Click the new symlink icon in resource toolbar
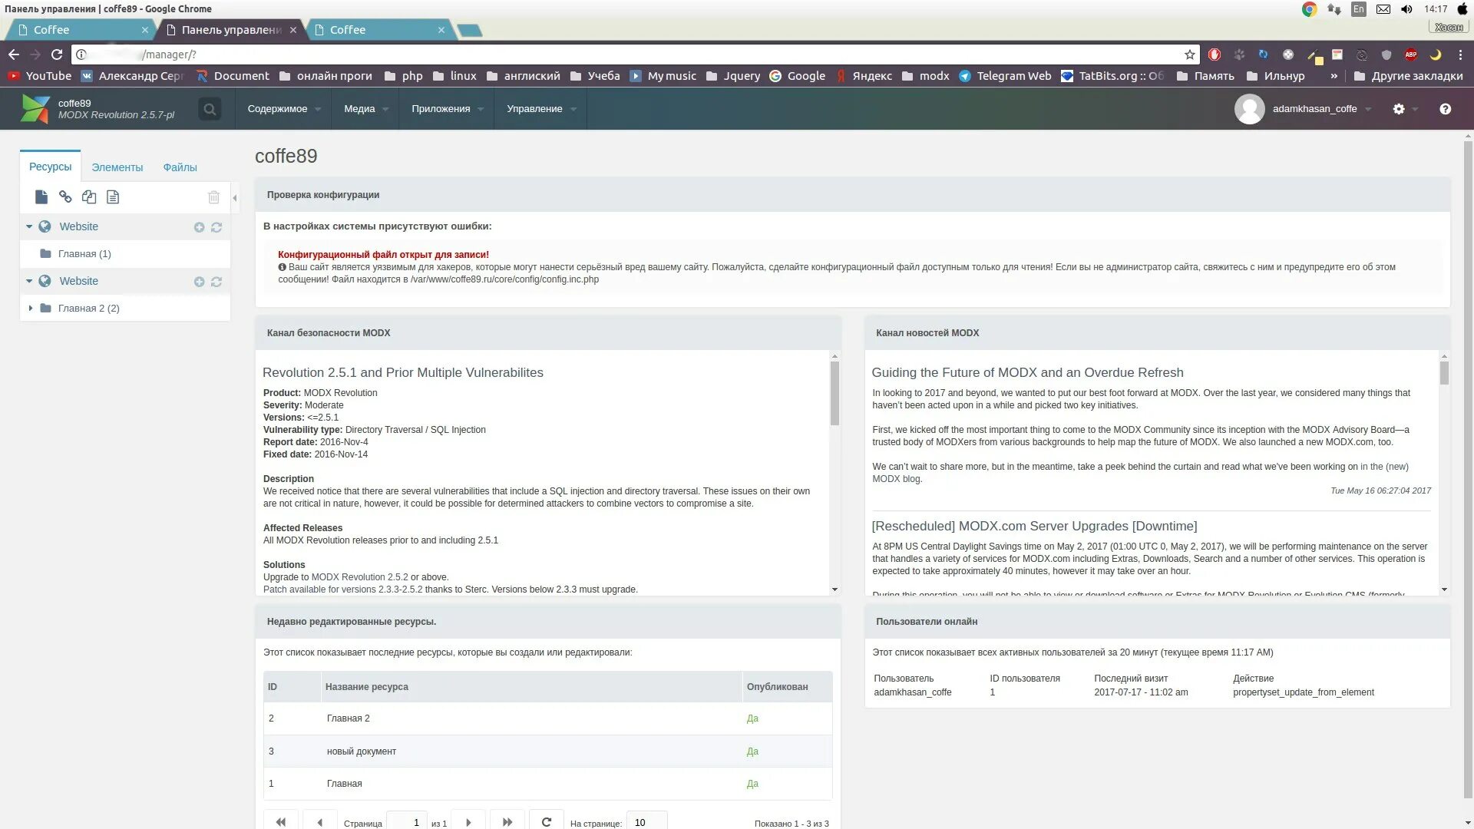The image size is (1474, 829). (x=89, y=197)
